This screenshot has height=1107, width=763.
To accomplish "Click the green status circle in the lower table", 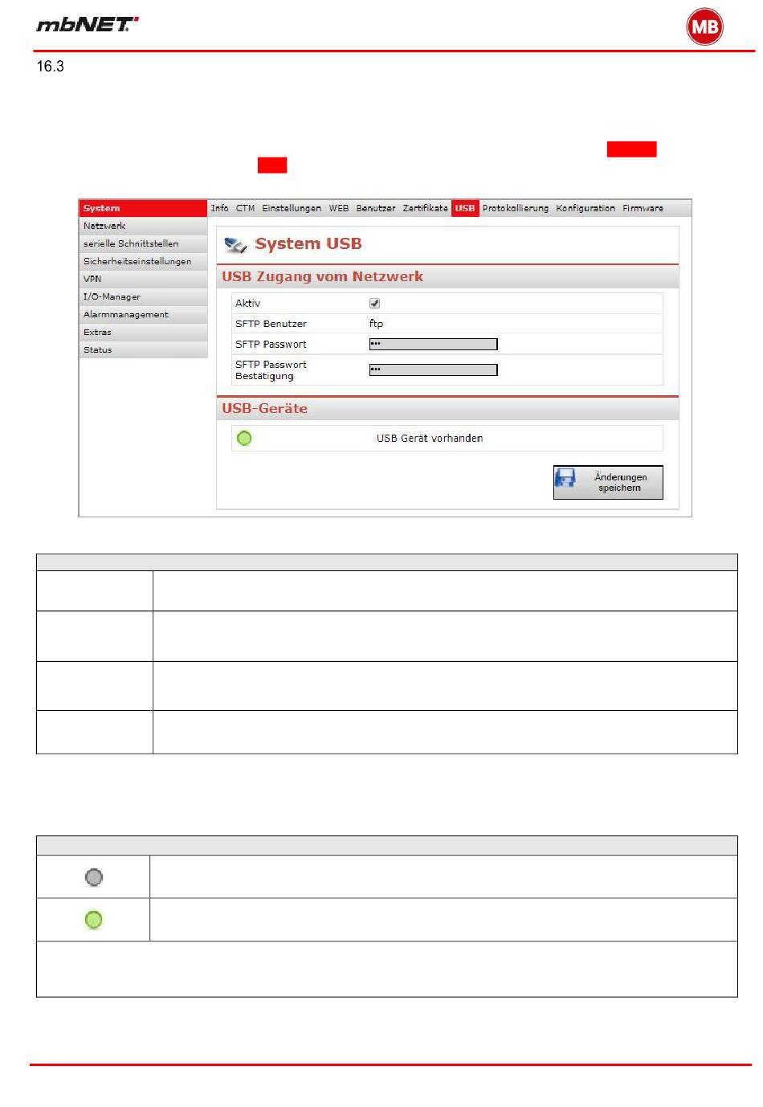I will (94, 920).
